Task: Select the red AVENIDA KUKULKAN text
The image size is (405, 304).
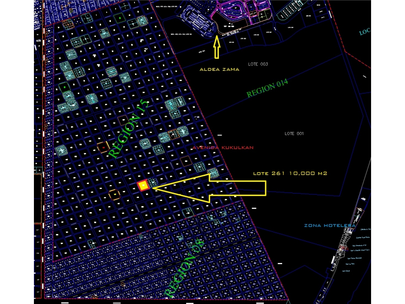Action: pyautogui.click(x=223, y=147)
